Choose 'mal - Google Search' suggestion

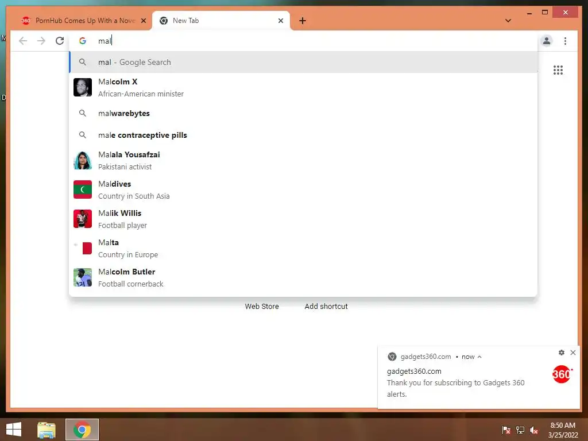[303, 62]
